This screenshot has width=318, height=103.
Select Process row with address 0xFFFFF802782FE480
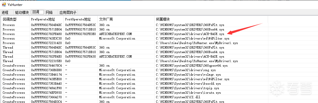[x=135, y=34]
